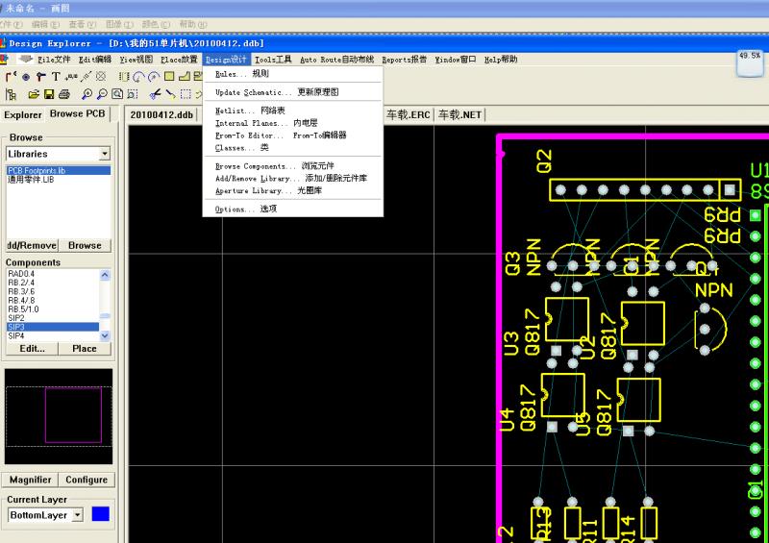This screenshot has height=543, width=769.
Task: Switch to the Explorer panel tab
Action: [x=23, y=114]
